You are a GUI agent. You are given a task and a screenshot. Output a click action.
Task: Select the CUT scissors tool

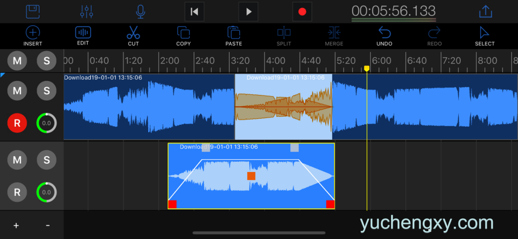[134, 36]
